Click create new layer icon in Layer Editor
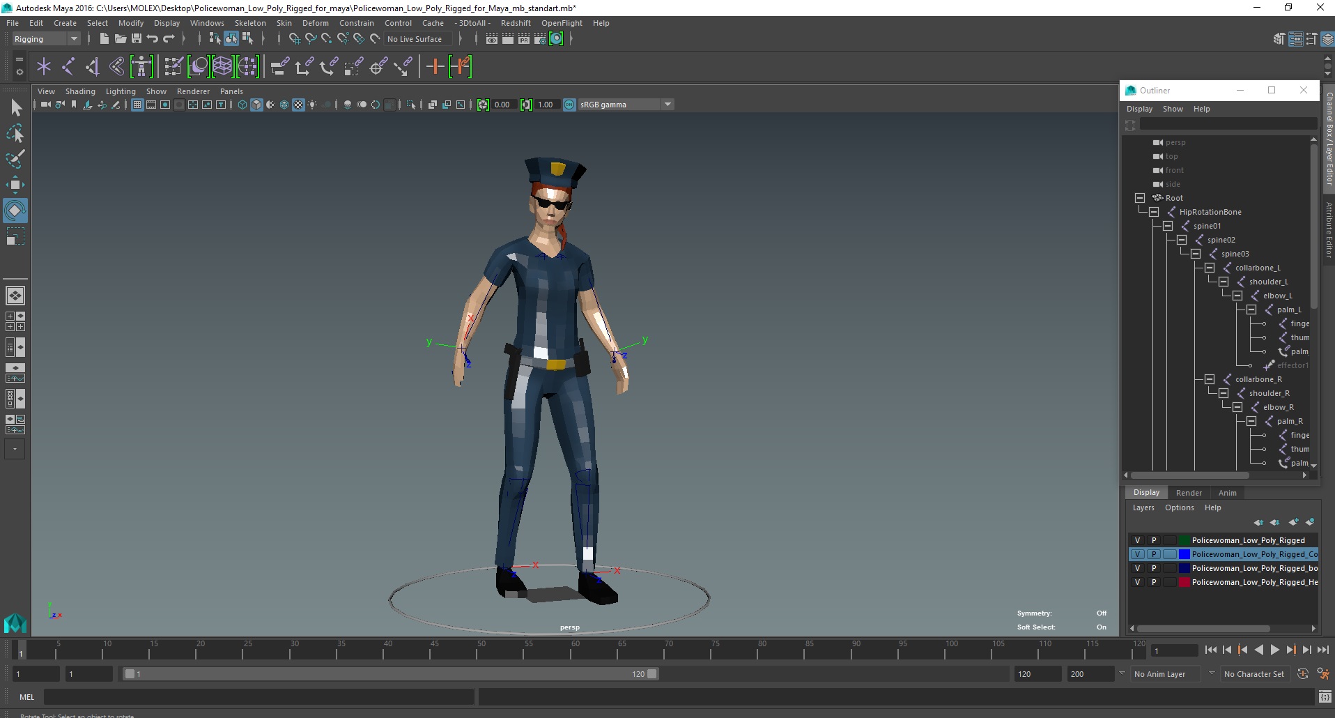The width and height of the screenshot is (1335, 718). (x=1294, y=522)
